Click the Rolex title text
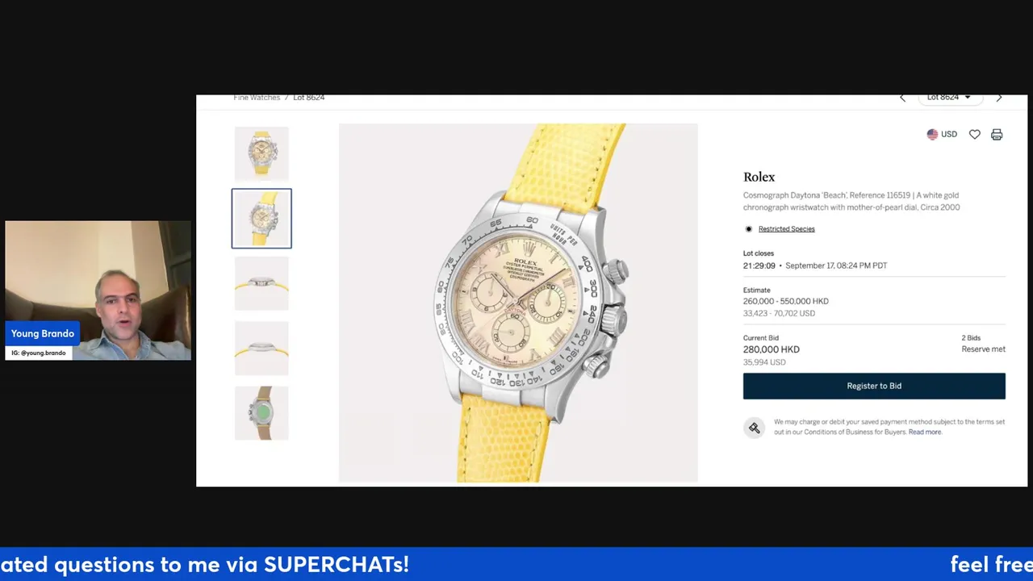1033x581 pixels. 759,177
